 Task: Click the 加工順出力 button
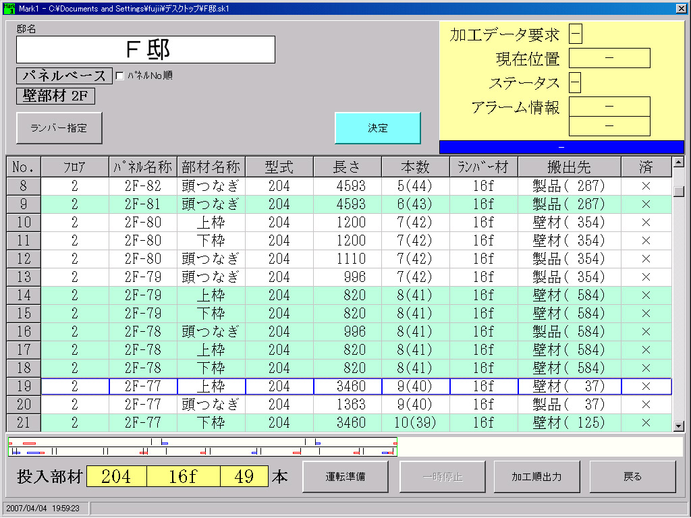coord(536,477)
